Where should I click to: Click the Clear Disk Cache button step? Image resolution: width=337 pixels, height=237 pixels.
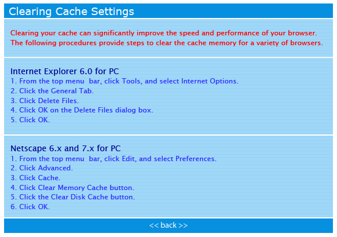(73, 197)
